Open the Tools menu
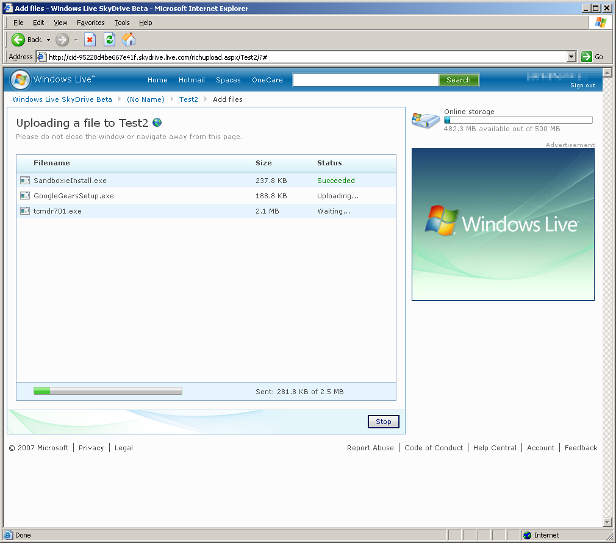The height and width of the screenshot is (543, 616). [x=122, y=23]
